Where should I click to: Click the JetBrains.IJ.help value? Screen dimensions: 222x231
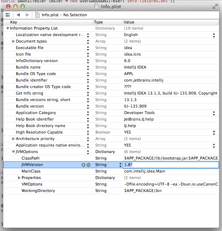click(x=139, y=119)
